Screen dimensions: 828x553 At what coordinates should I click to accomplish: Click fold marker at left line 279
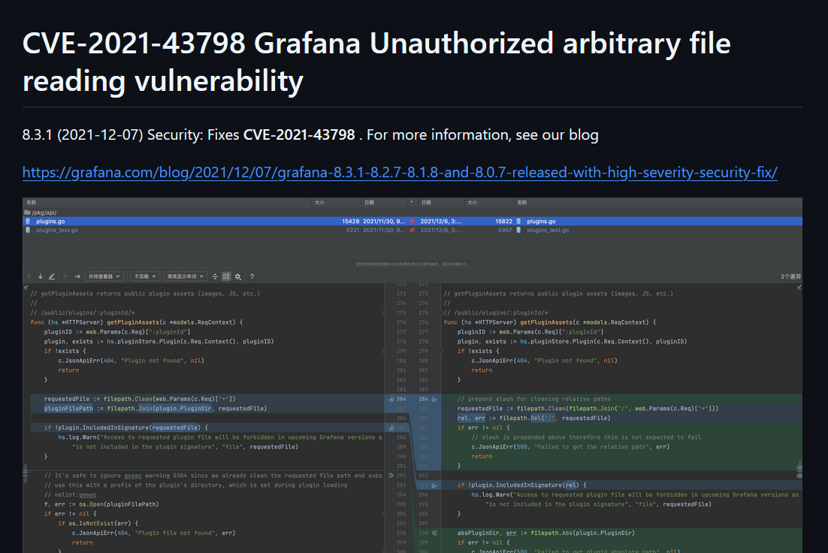385,351
